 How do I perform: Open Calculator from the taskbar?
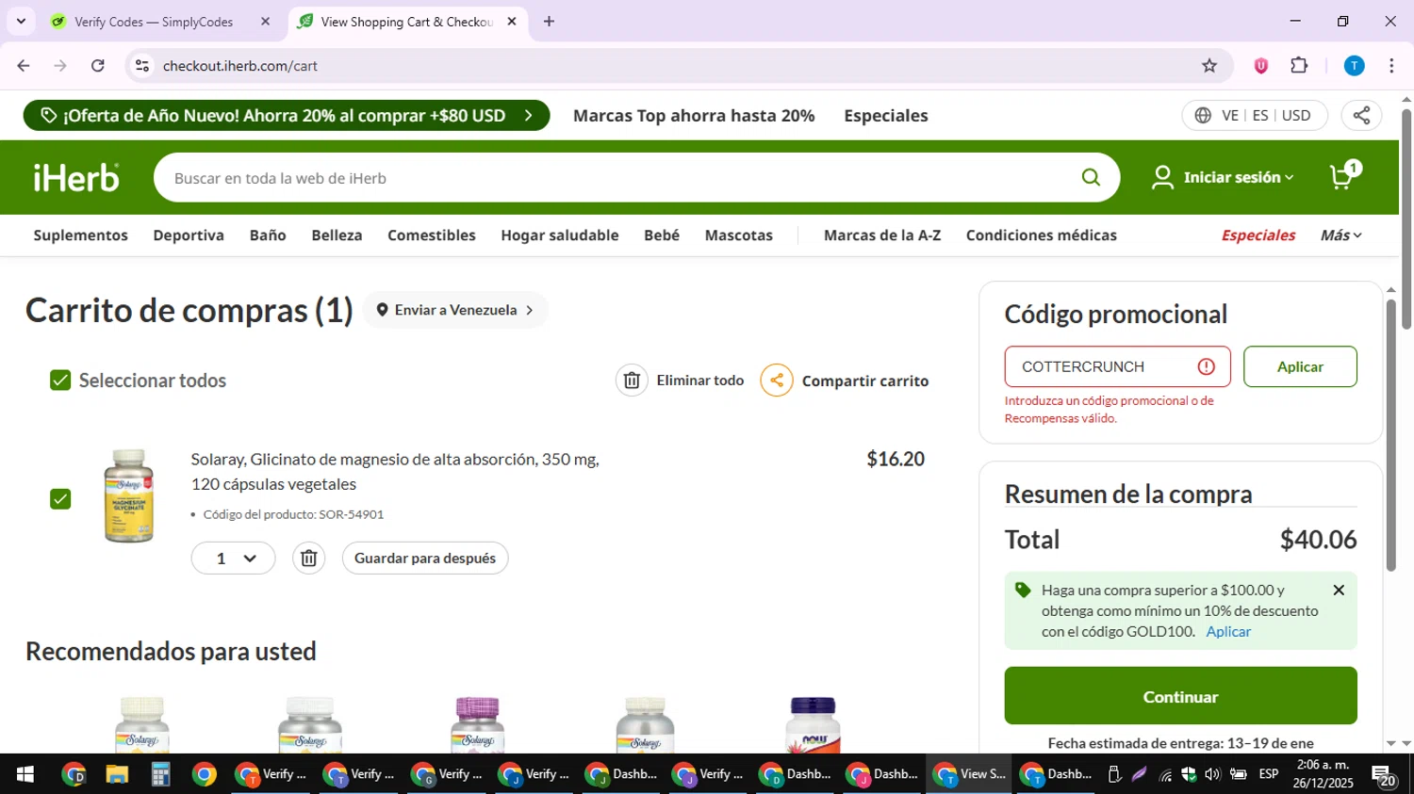(160, 774)
